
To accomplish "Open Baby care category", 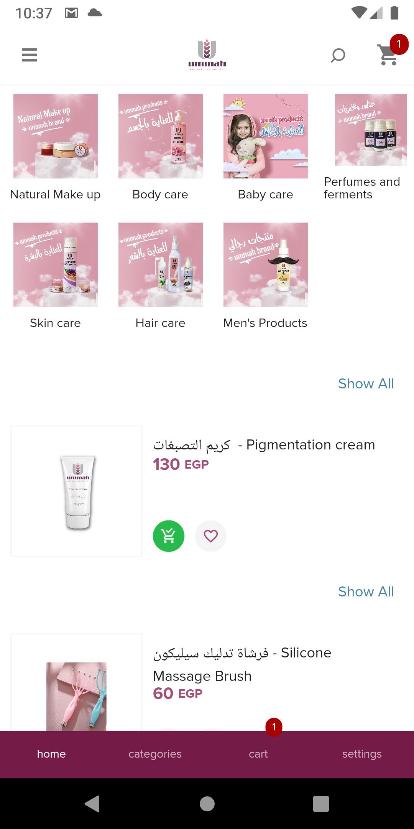I will tap(266, 147).
